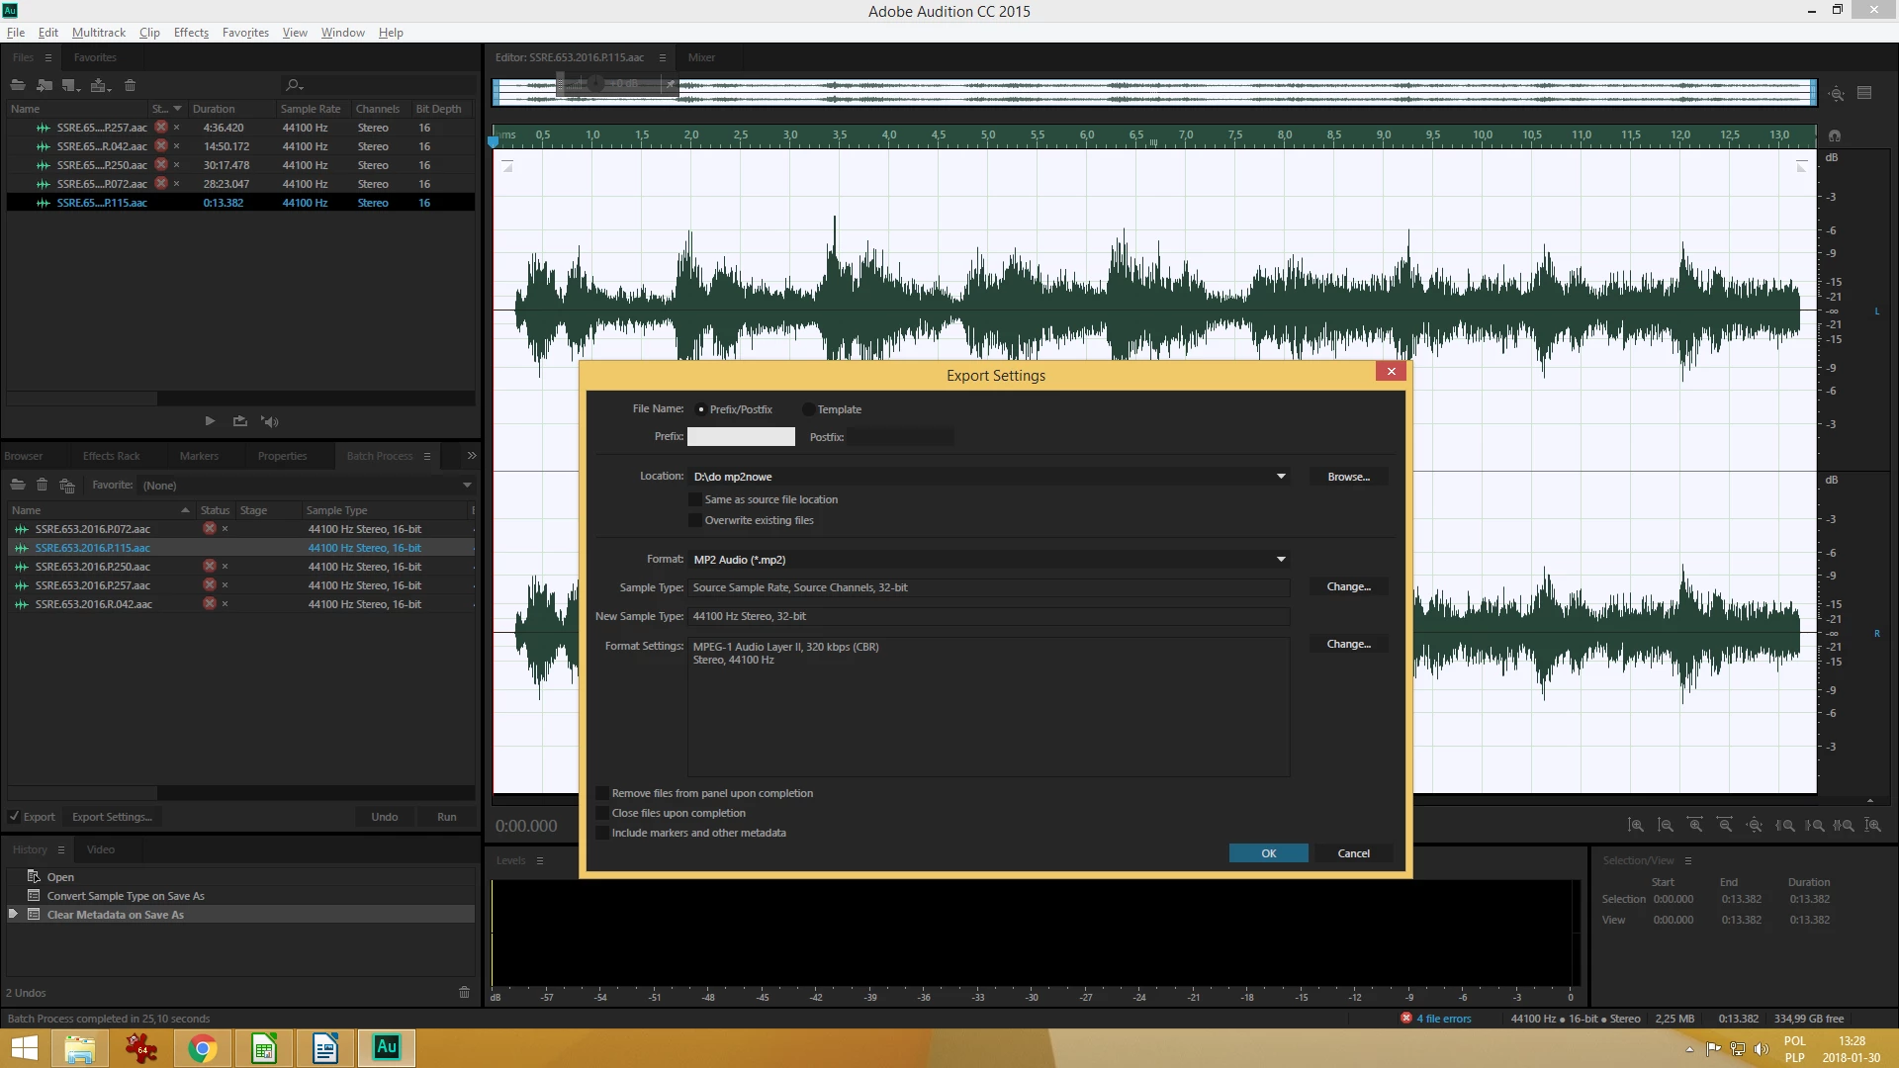Enable Same as source file location
1899x1068 pixels.
[x=695, y=499]
